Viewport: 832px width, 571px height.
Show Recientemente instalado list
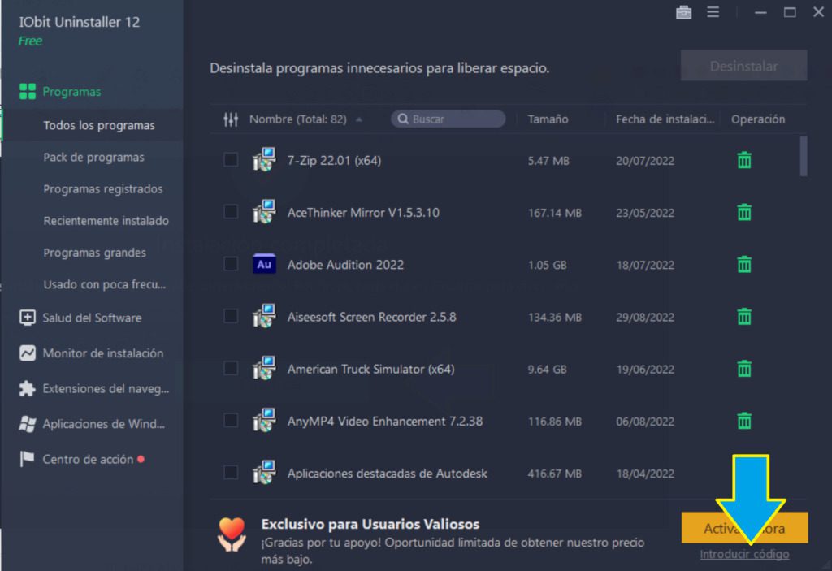(106, 221)
